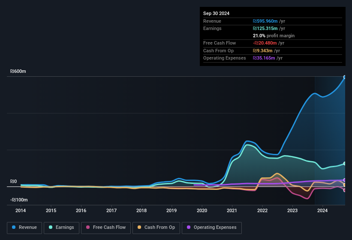
Task: Click the Revenue row label in tooltip
Action: tap(212, 21)
